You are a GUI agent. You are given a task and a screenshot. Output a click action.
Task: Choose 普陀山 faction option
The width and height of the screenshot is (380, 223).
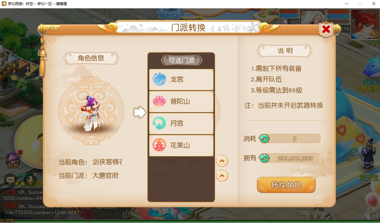[181, 101]
